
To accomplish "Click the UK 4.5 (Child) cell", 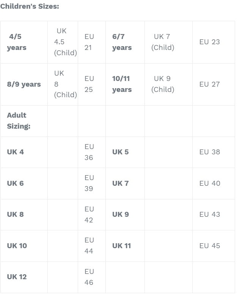I will click(x=63, y=42).
